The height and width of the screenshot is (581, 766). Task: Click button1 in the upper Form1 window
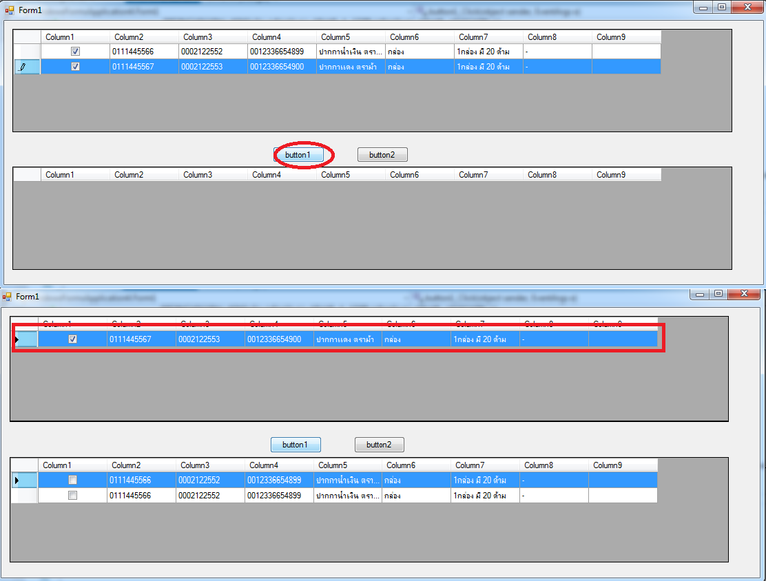(298, 155)
